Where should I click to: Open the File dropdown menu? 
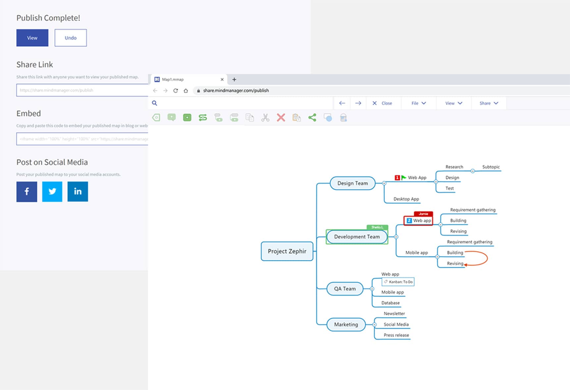click(x=419, y=103)
